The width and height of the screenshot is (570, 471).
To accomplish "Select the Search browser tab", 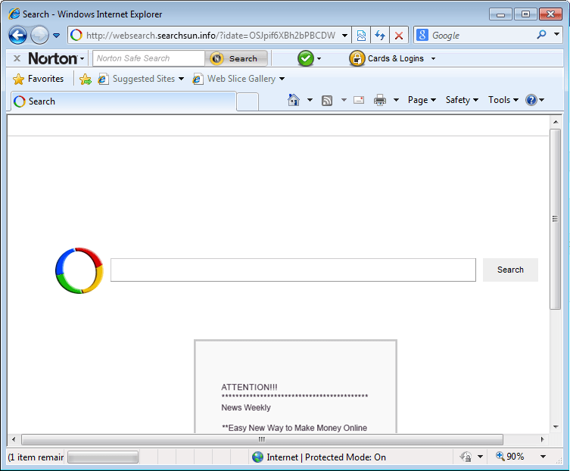I will 123,101.
